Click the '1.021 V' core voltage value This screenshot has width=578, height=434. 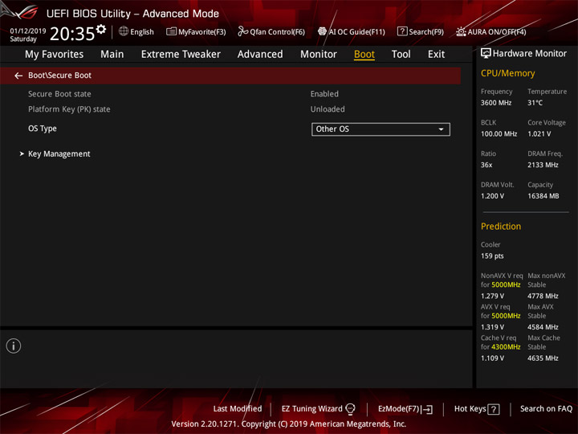coord(539,133)
